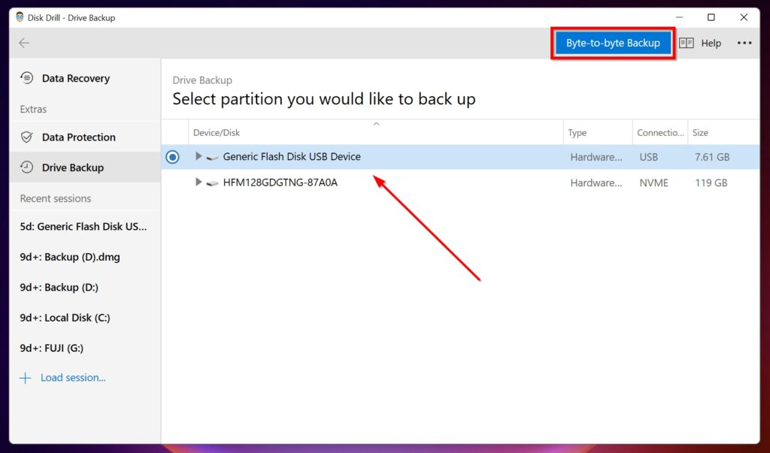Open recent session 9d+: FUJI (G:)
This screenshot has height=453, width=770.
(x=54, y=348)
